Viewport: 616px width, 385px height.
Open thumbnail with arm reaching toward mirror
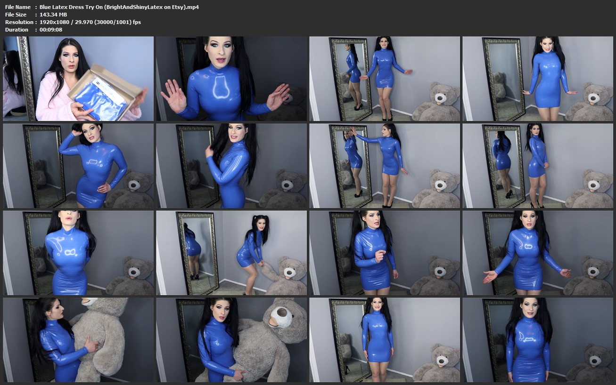click(x=385, y=166)
